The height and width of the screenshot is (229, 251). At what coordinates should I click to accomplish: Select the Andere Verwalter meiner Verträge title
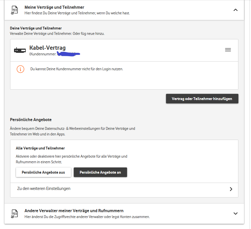pyautogui.click(x=74, y=211)
